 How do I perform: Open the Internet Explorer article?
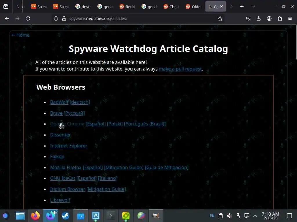pos(69,146)
